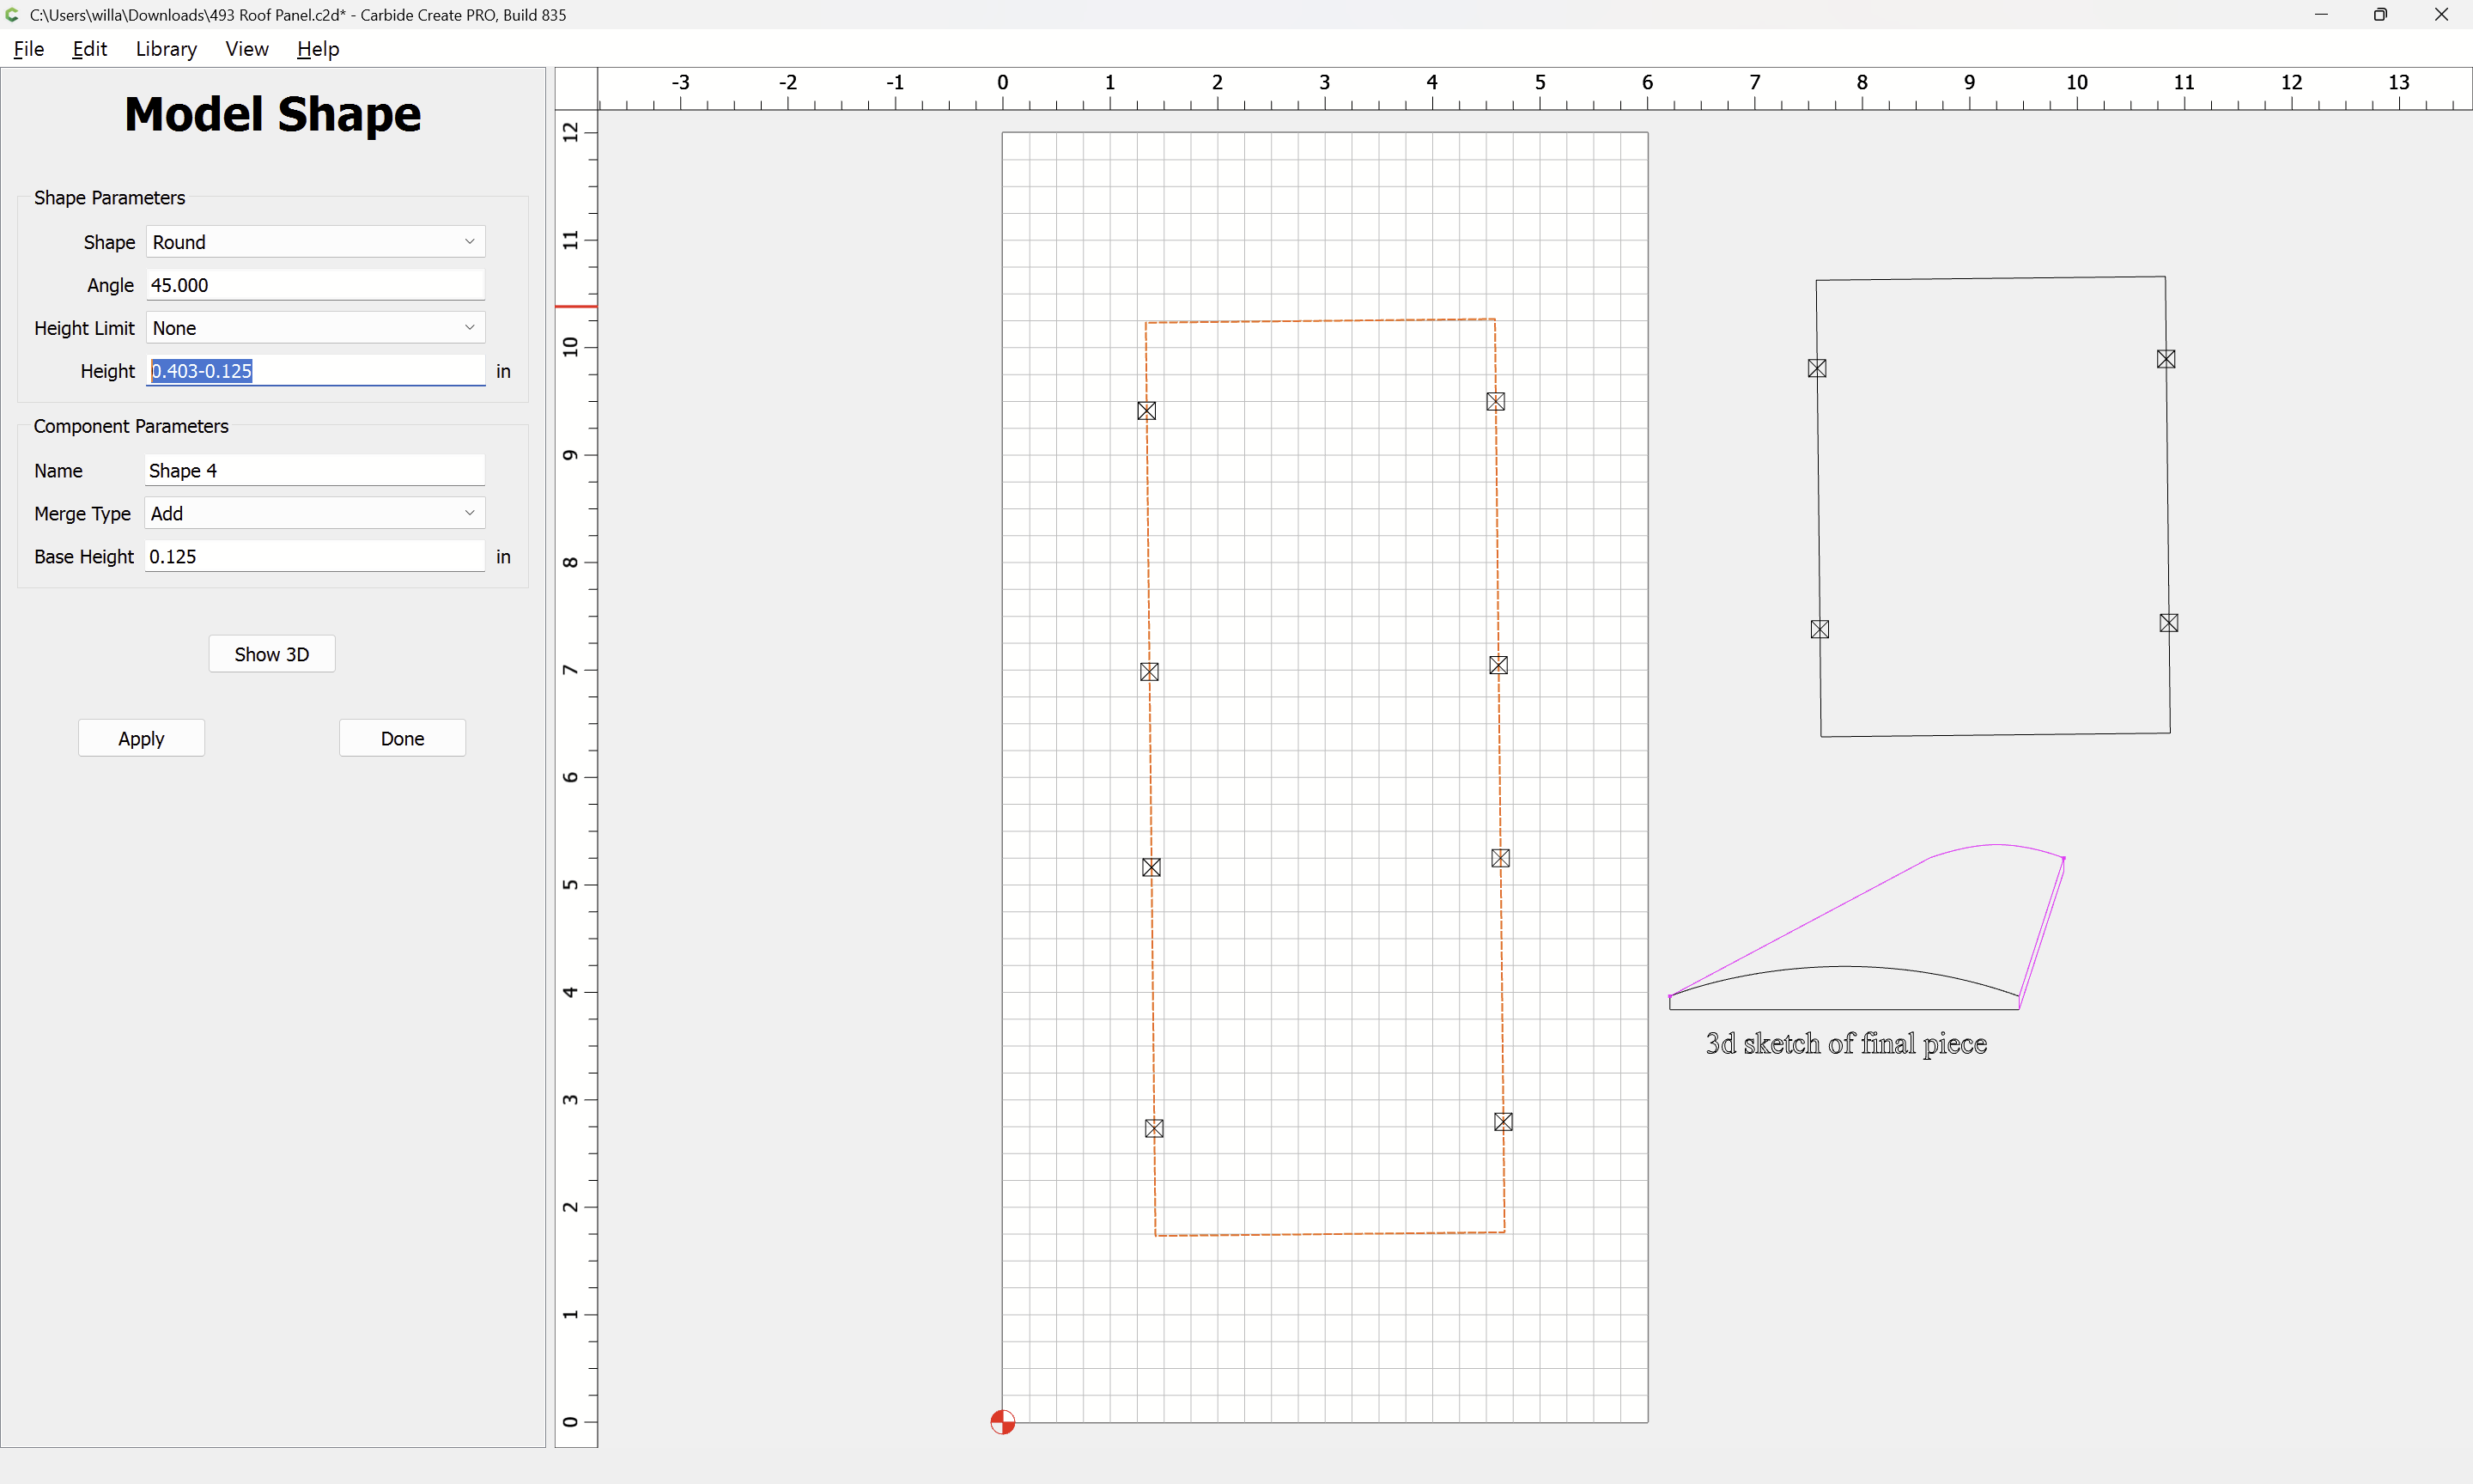Click the Height input field
The width and height of the screenshot is (2473, 1484).
tap(315, 371)
